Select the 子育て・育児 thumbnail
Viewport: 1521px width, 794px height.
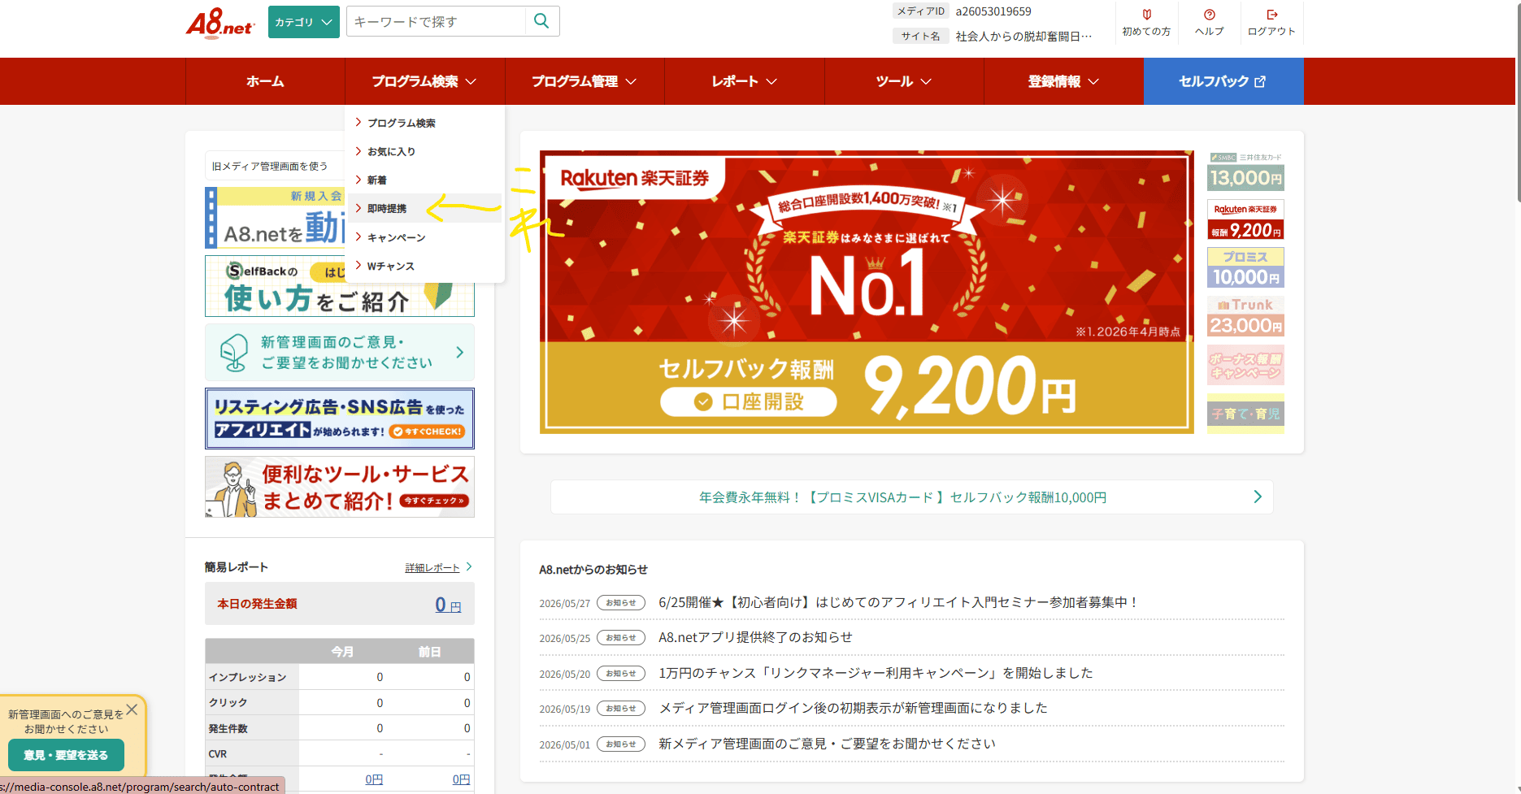[1245, 413]
